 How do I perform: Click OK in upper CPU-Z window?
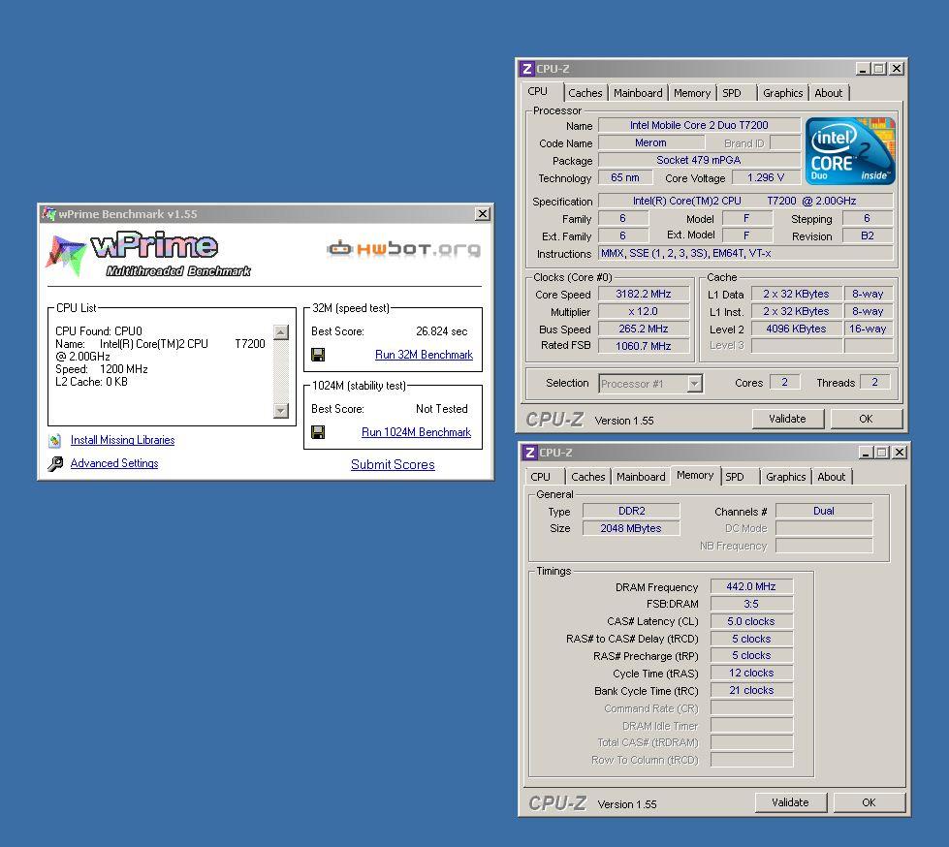[866, 419]
